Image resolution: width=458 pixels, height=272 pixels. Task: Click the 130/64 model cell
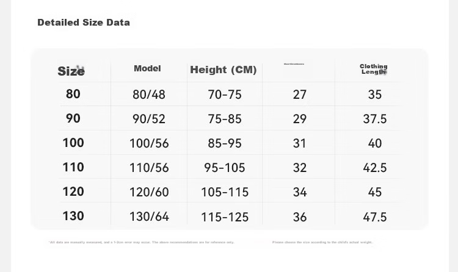click(149, 217)
